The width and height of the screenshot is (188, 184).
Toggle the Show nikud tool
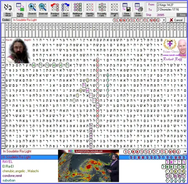[x=8, y=10]
